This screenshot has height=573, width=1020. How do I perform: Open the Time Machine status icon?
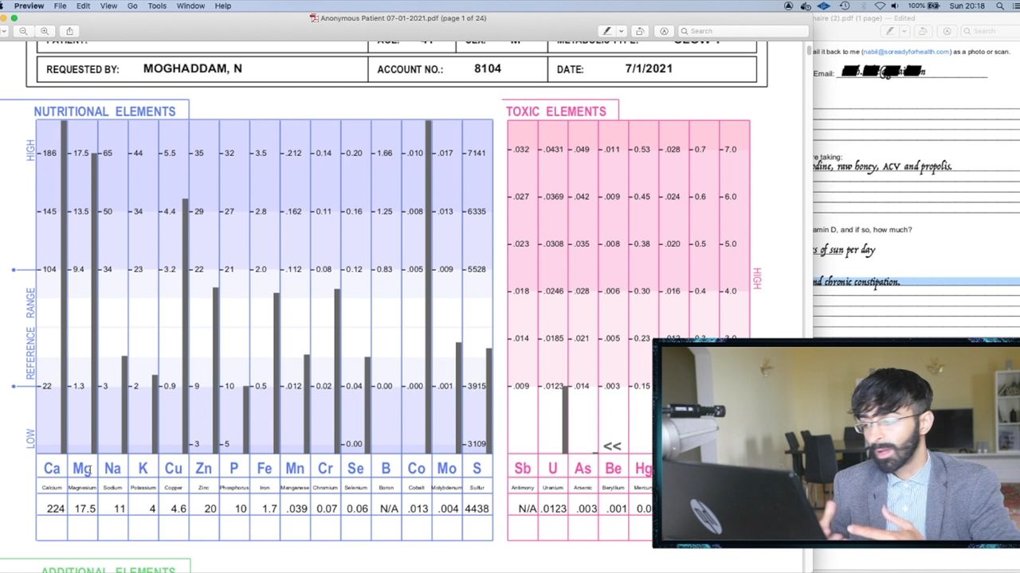[845, 6]
